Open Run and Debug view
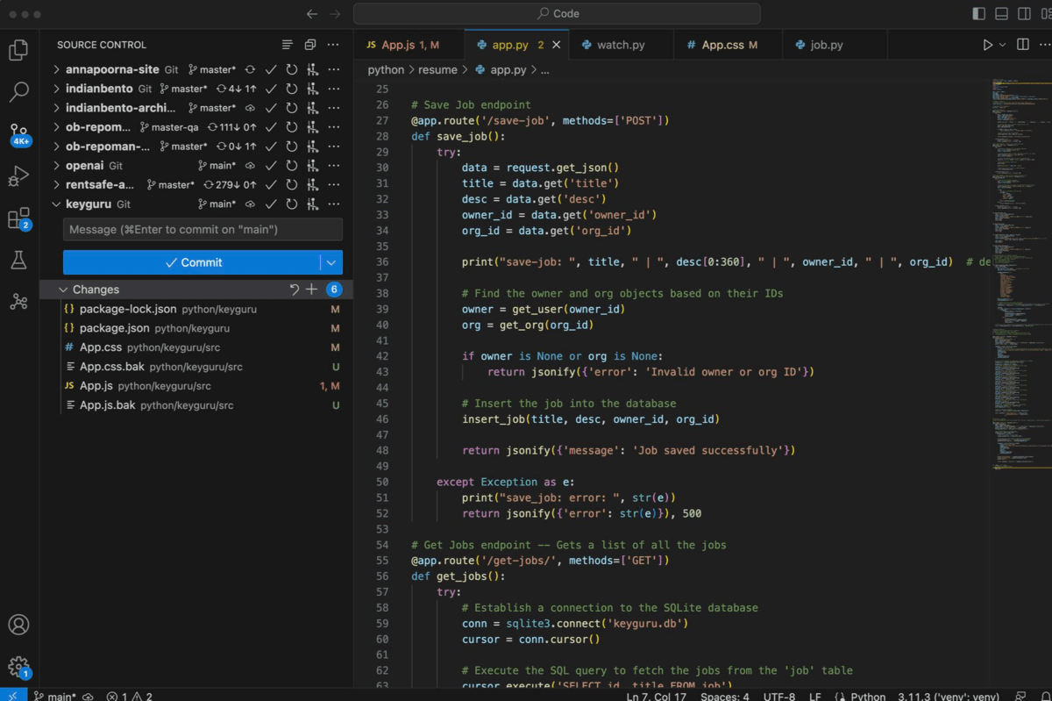The image size is (1052, 701). (x=18, y=176)
